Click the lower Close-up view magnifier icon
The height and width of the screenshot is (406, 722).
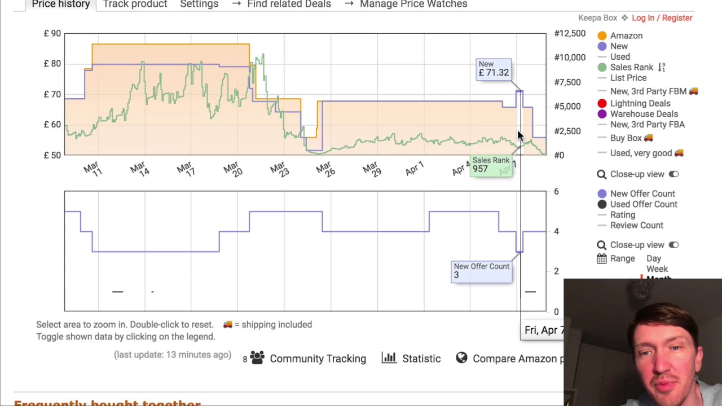click(x=601, y=245)
